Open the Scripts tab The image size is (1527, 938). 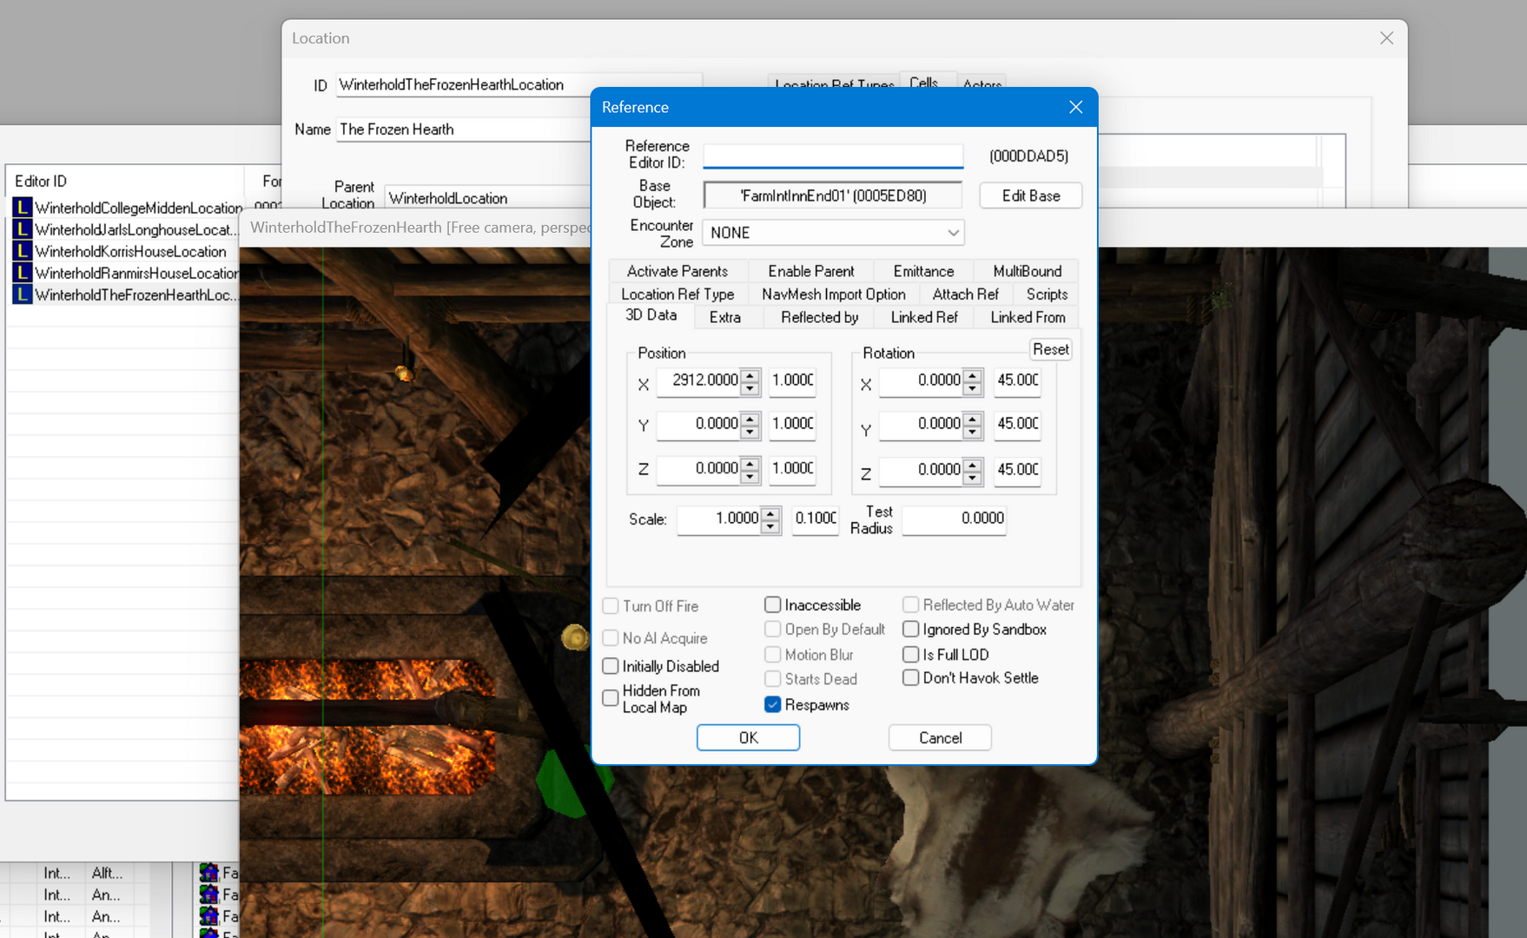[1047, 294]
